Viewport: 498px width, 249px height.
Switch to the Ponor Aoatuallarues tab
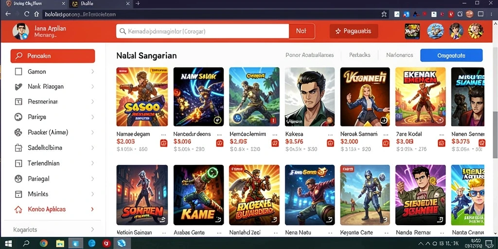tap(310, 55)
